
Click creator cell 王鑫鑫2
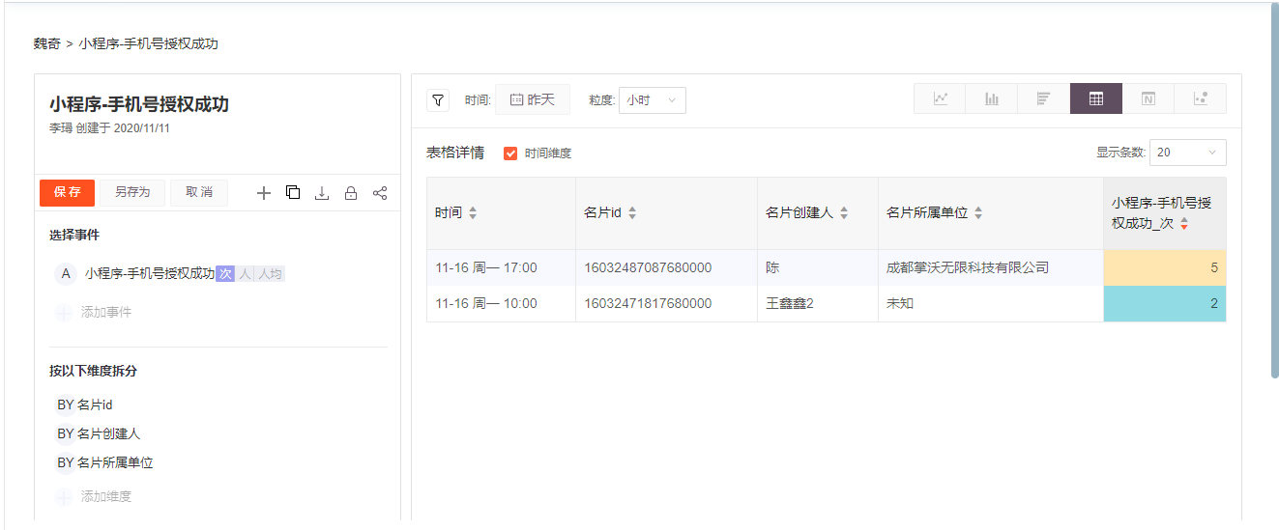pyautogui.click(x=818, y=304)
